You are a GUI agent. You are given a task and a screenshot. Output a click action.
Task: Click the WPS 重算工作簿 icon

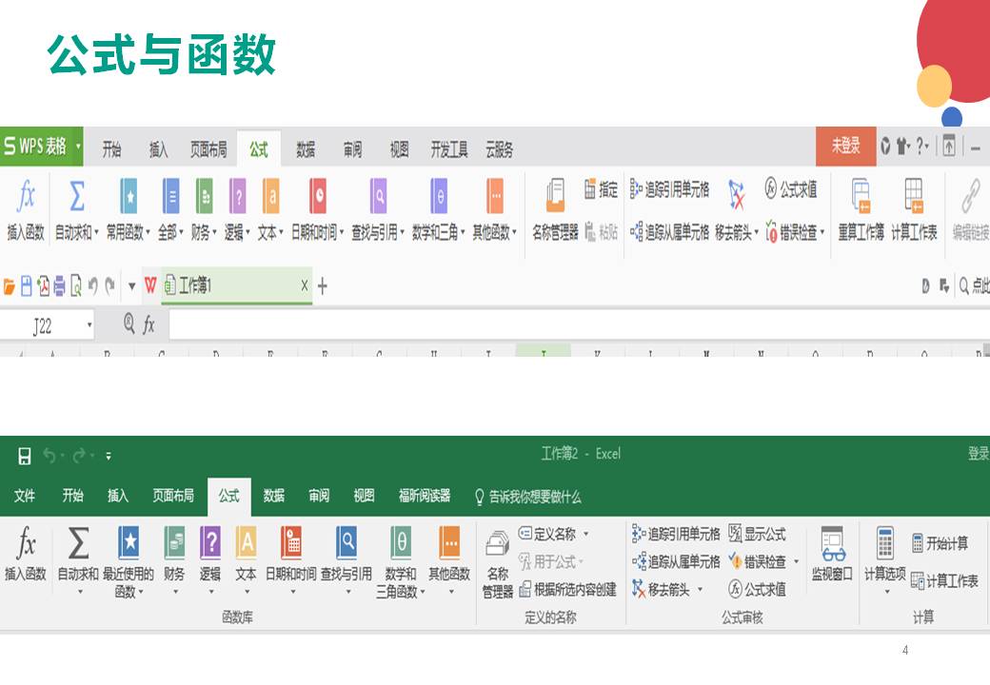pos(861,198)
